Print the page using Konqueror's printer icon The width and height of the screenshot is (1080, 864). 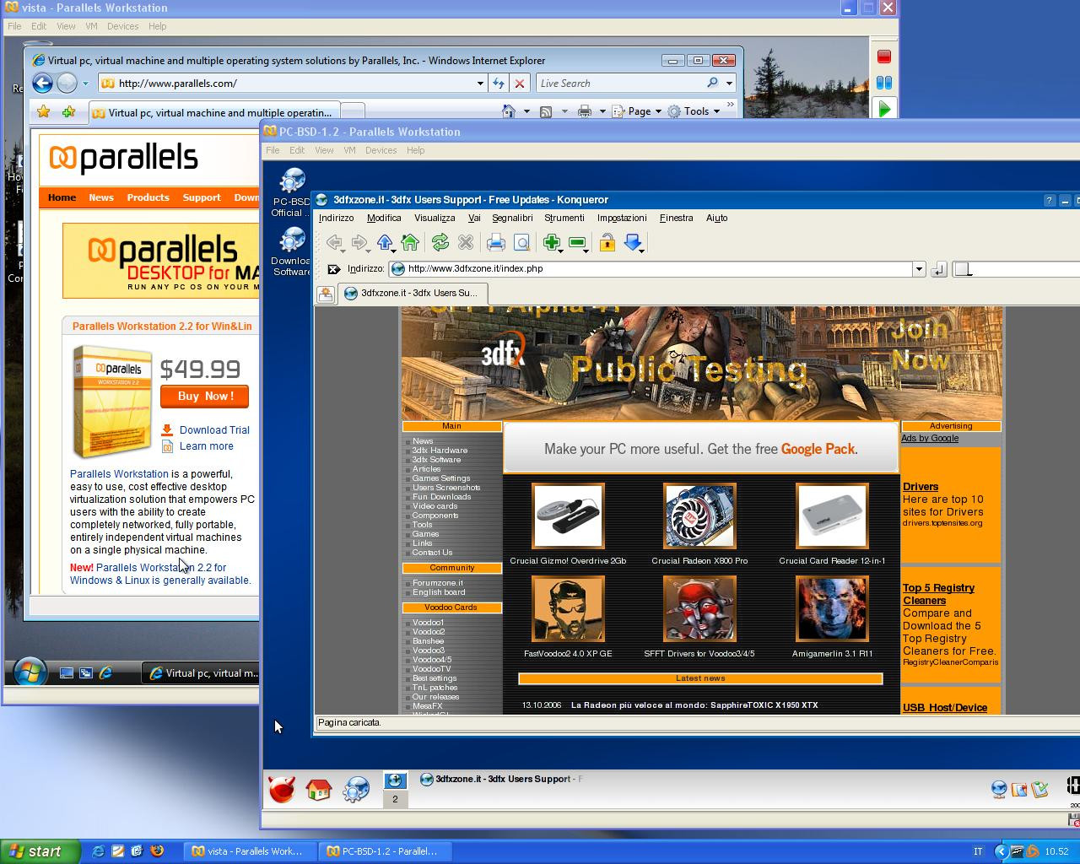[x=496, y=243]
